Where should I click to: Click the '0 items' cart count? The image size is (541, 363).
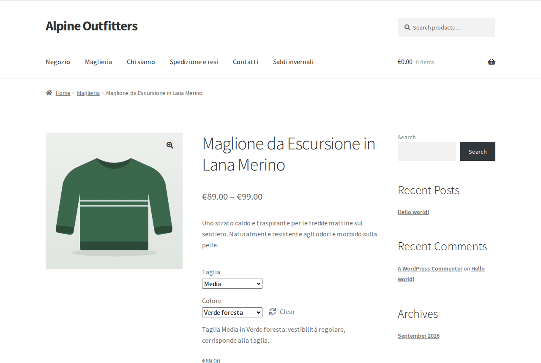coord(425,62)
